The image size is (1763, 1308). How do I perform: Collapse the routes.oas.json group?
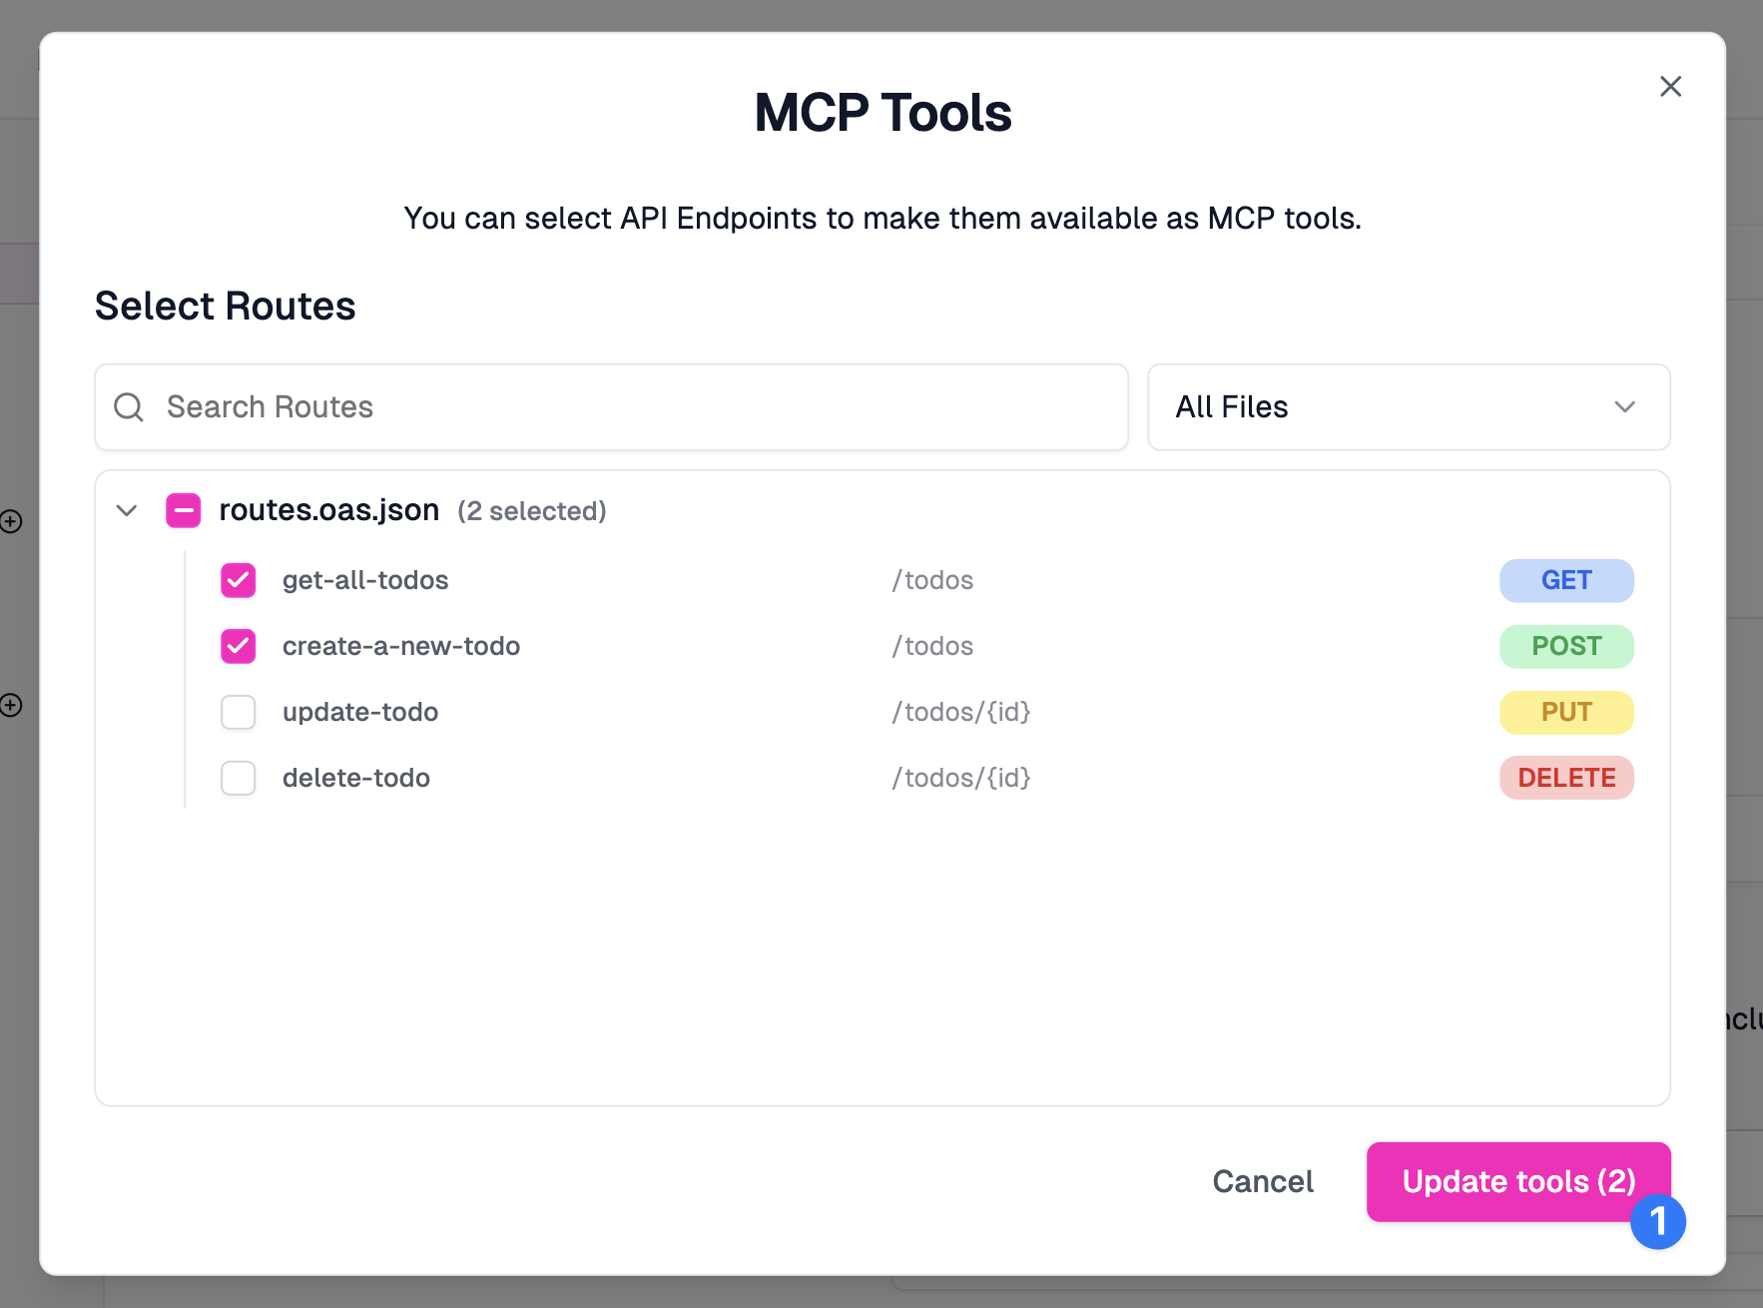pos(127,511)
